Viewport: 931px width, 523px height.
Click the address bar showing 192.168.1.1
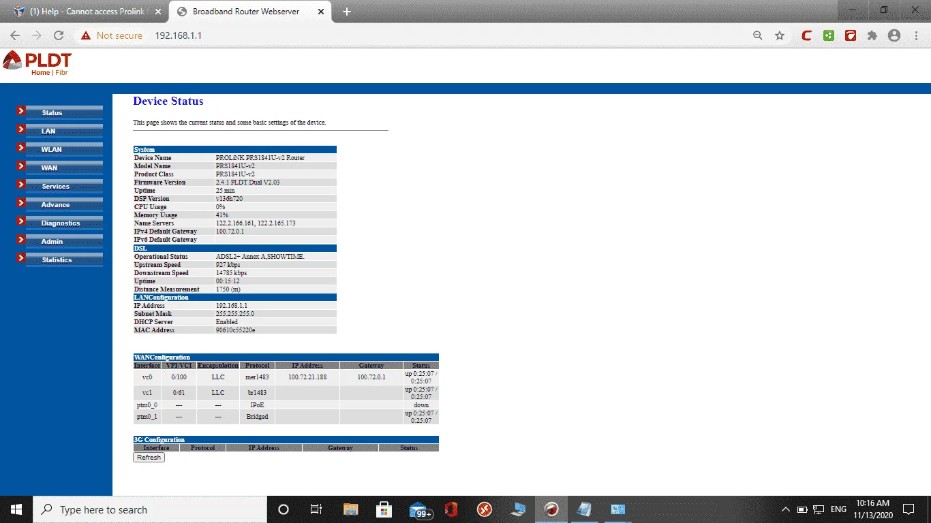pyautogui.click(x=178, y=35)
